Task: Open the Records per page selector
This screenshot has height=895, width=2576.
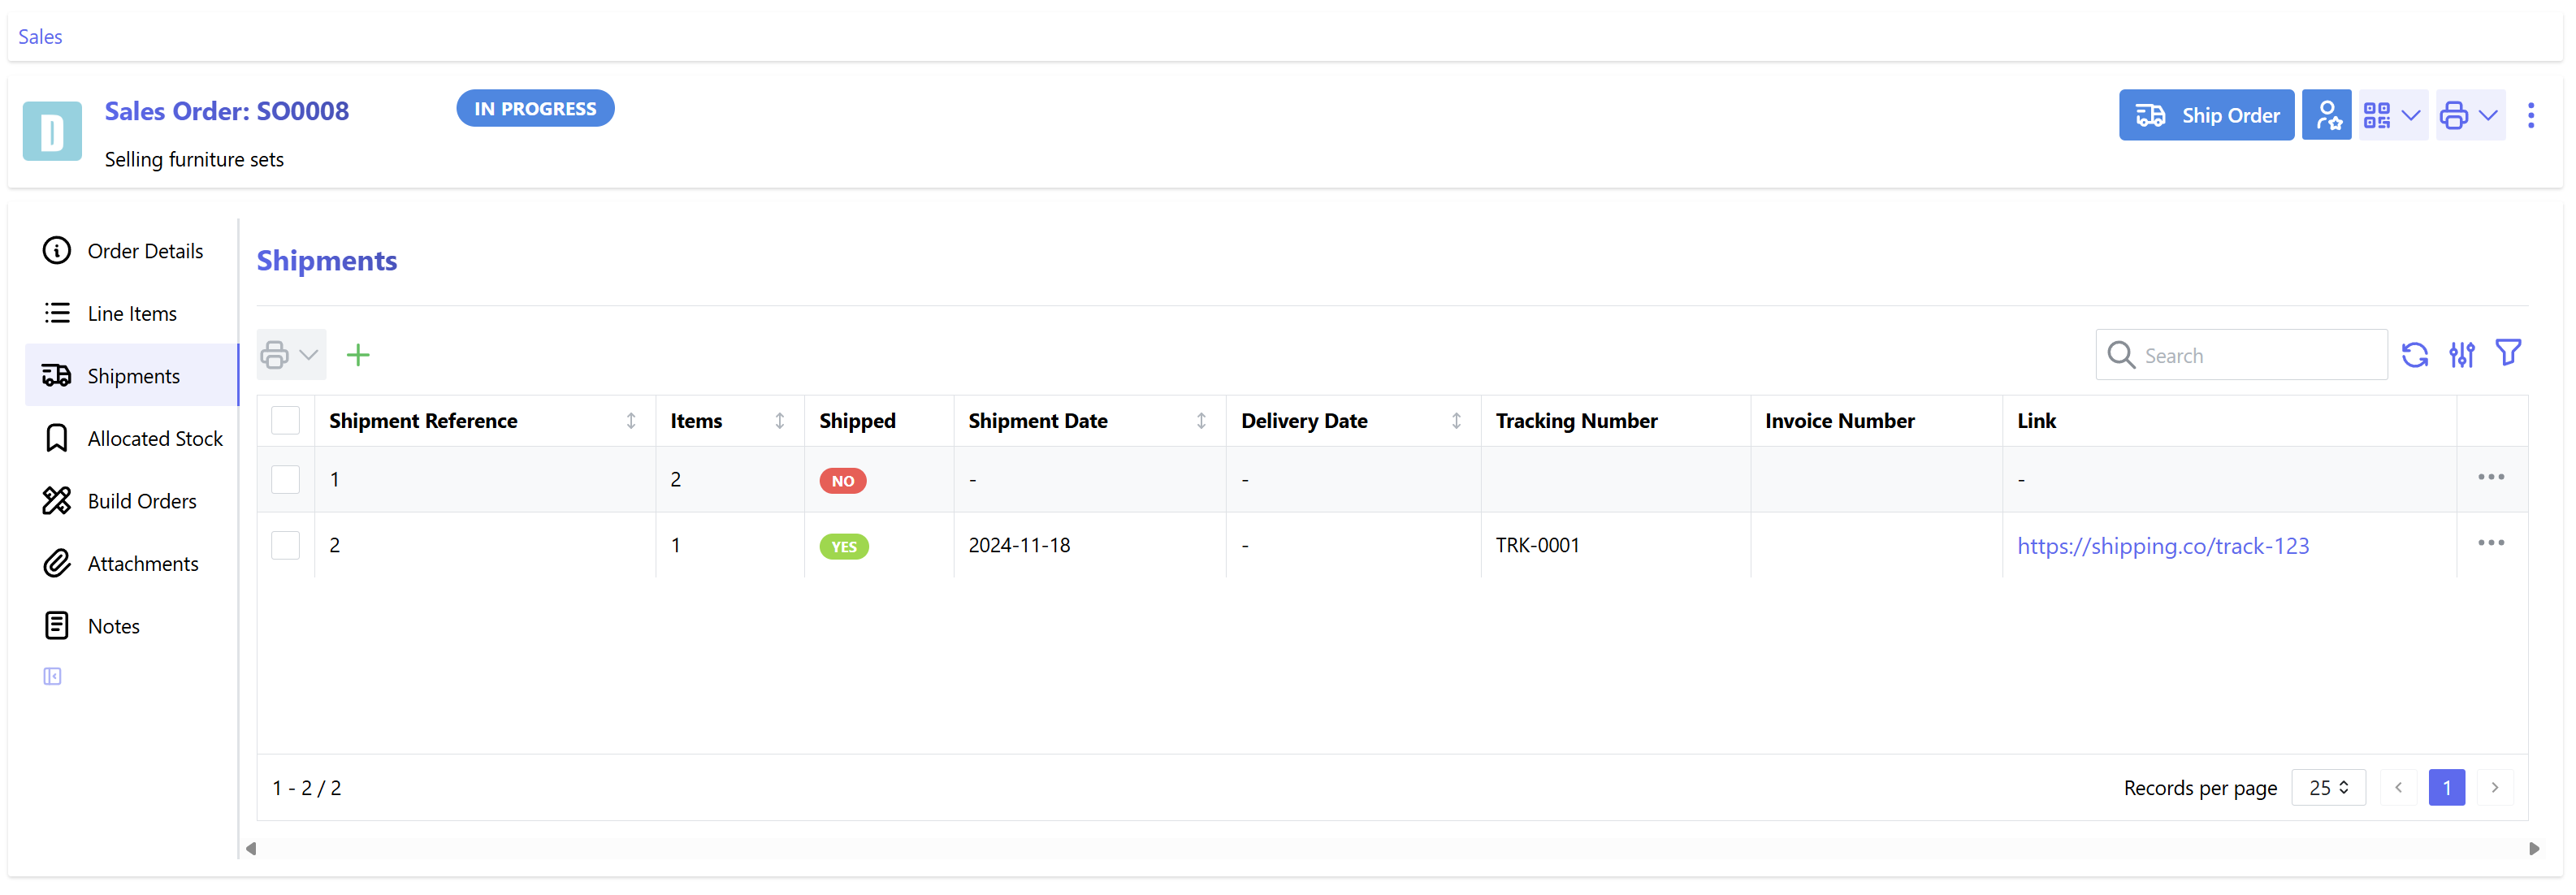Action: tap(2328, 787)
